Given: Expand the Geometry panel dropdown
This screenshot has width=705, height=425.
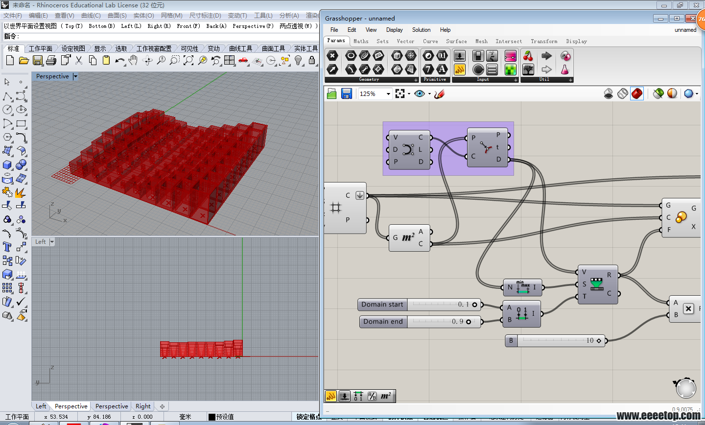Looking at the screenshot, I should pyautogui.click(x=416, y=79).
